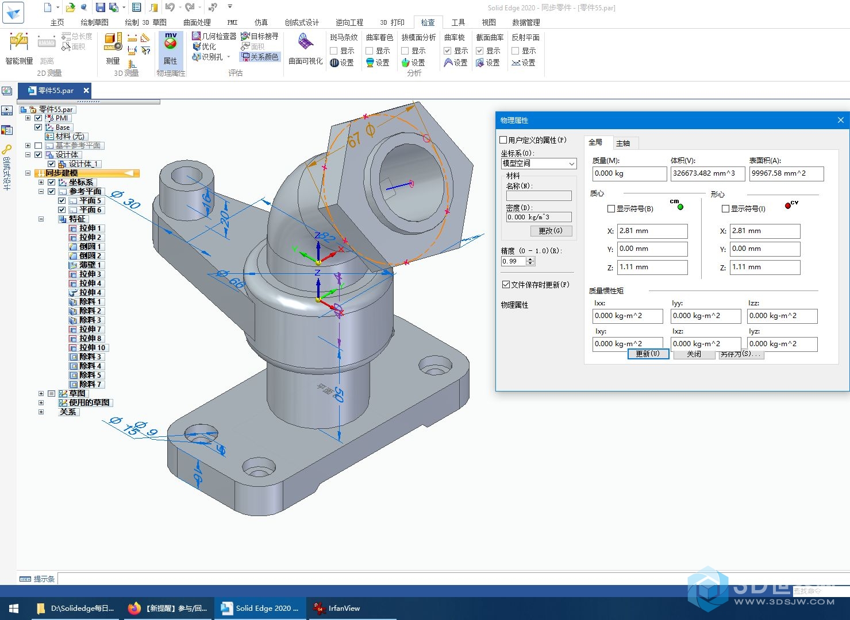Click the New document icon

[x=48, y=7]
